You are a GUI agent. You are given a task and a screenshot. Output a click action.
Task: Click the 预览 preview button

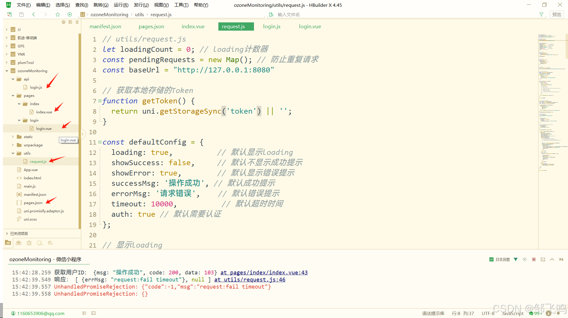tap(557, 14)
